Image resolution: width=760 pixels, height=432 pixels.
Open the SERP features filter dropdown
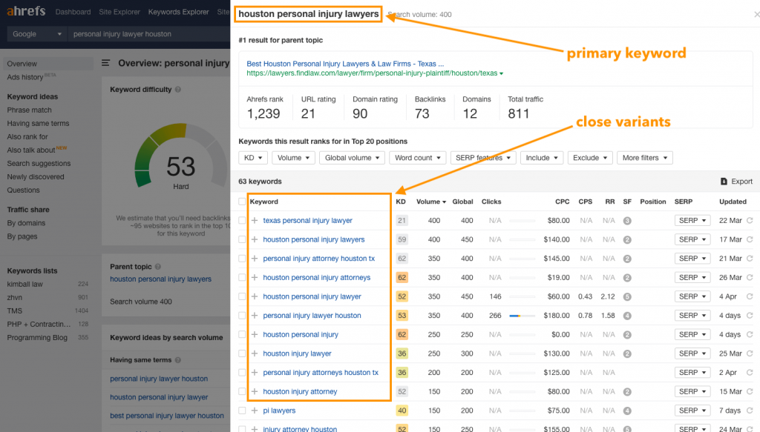point(482,158)
